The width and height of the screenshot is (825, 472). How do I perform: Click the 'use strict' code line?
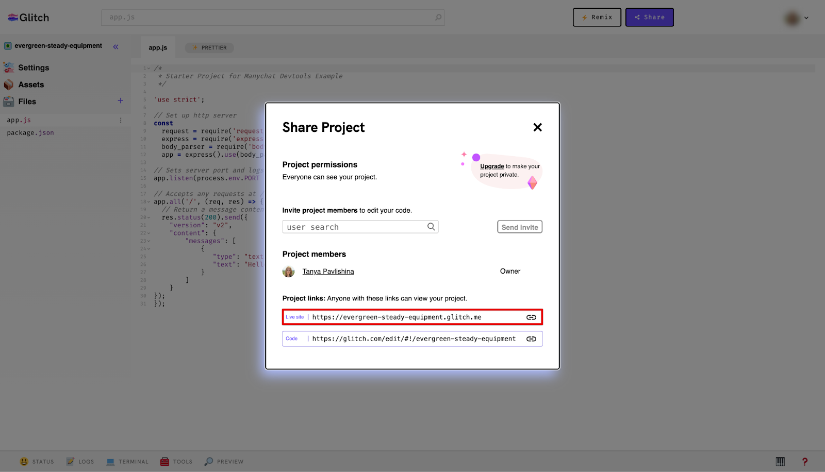179,100
